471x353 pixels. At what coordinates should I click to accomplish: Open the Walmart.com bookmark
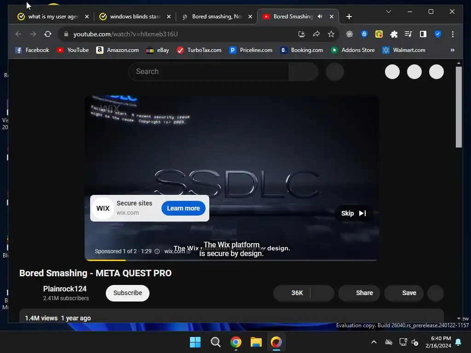[x=404, y=50]
